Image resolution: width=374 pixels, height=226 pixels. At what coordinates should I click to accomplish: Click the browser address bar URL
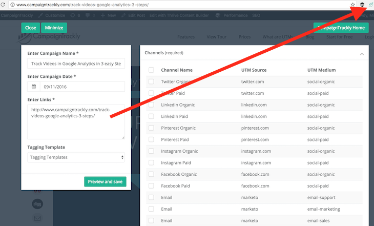(x=82, y=5)
